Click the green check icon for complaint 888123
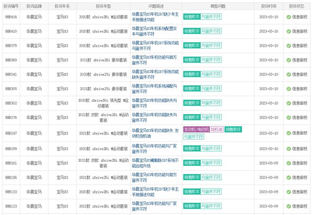This screenshot has width=312, height=215. click(x=289, y=206)
